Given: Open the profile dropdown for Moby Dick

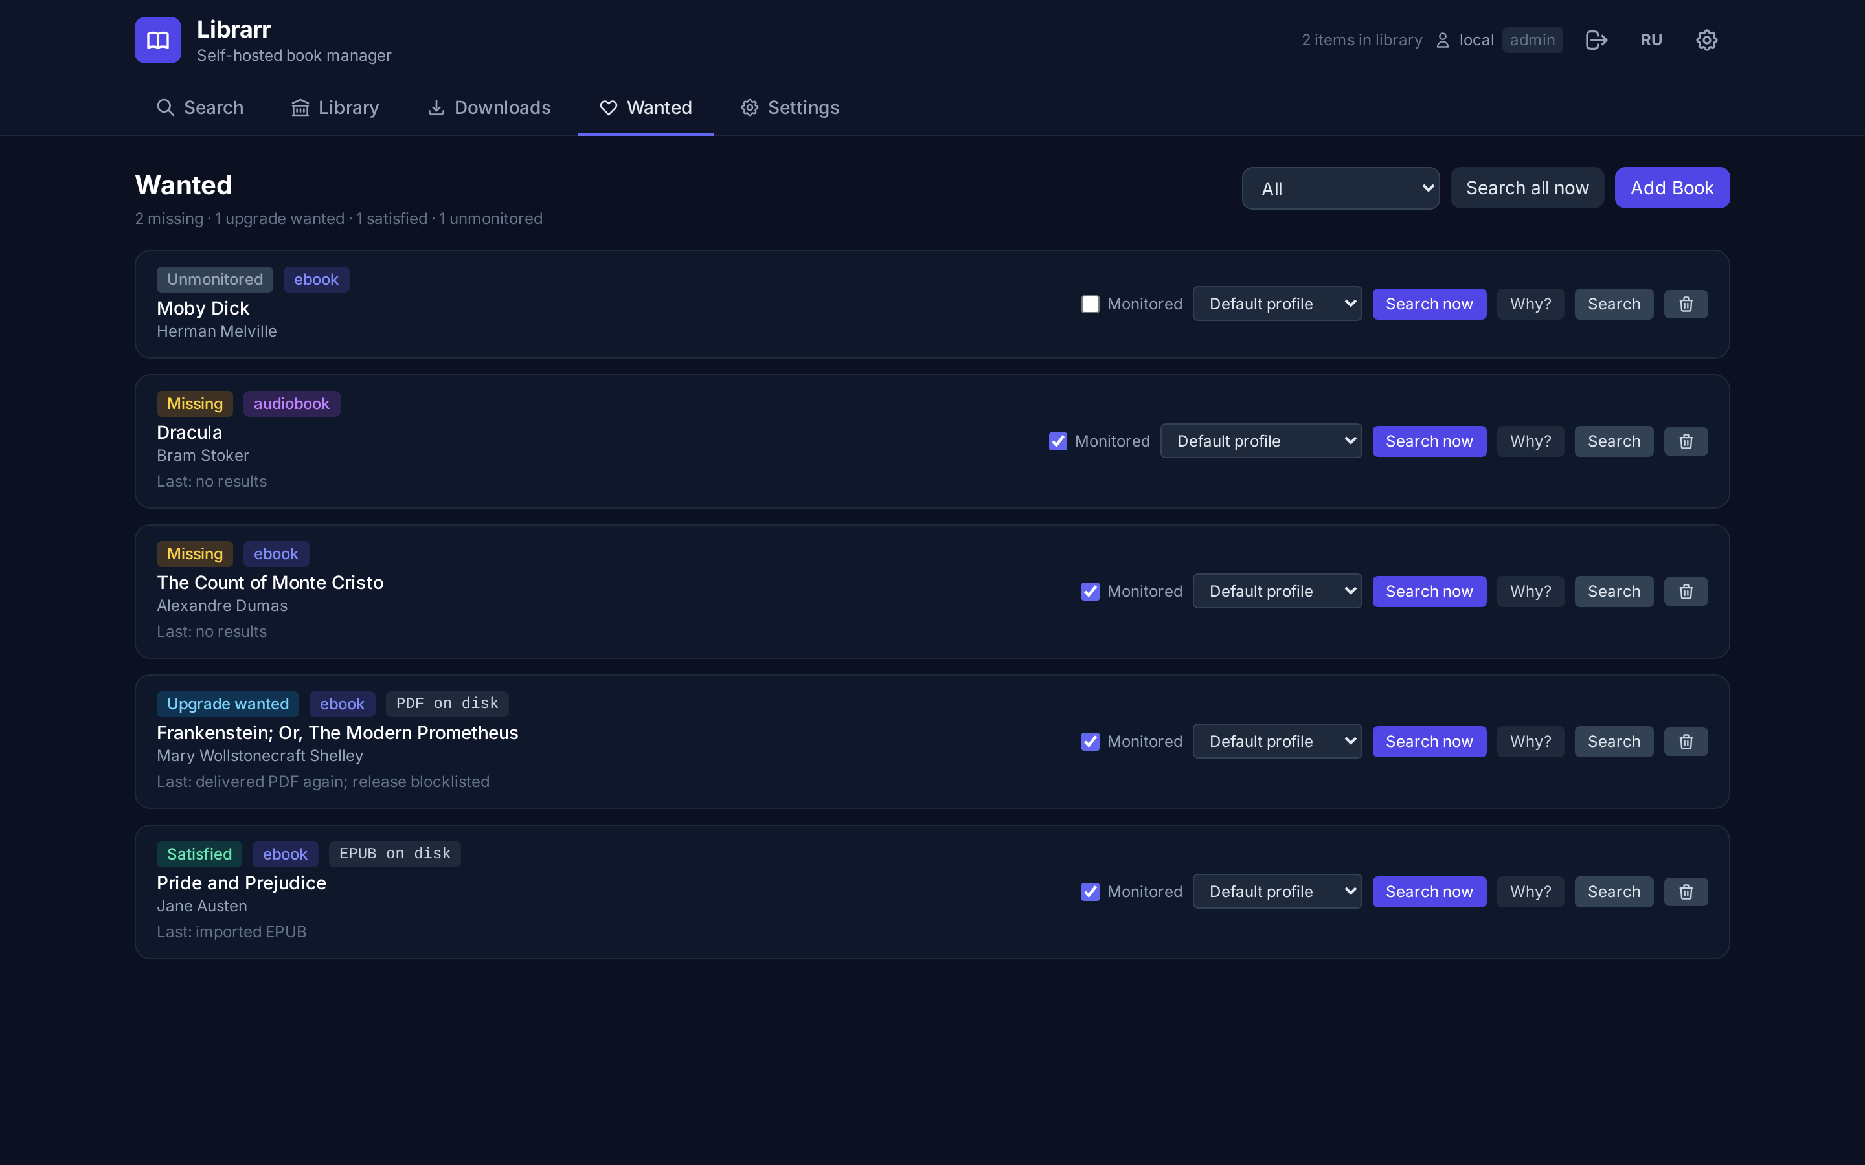Looking at the screenshot, I should click(x=1277, y=304).
